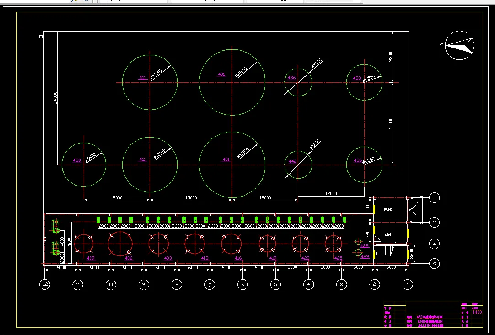Select equipment label 429
The image size is (495, 335).
[365, 257]
